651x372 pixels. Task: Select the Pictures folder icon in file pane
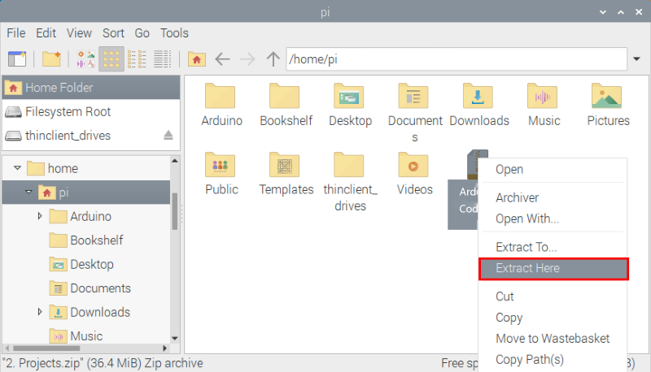[x=607, y=96]
